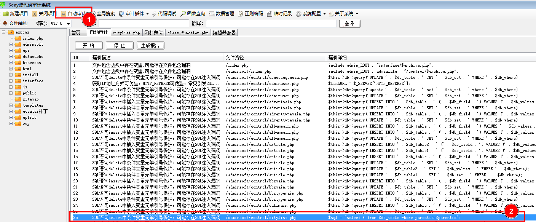The height and width of the screenshot is (222, 536).
Task: Select index.php file in the tree
Action: pyautogui.click(x=33, y=38)
